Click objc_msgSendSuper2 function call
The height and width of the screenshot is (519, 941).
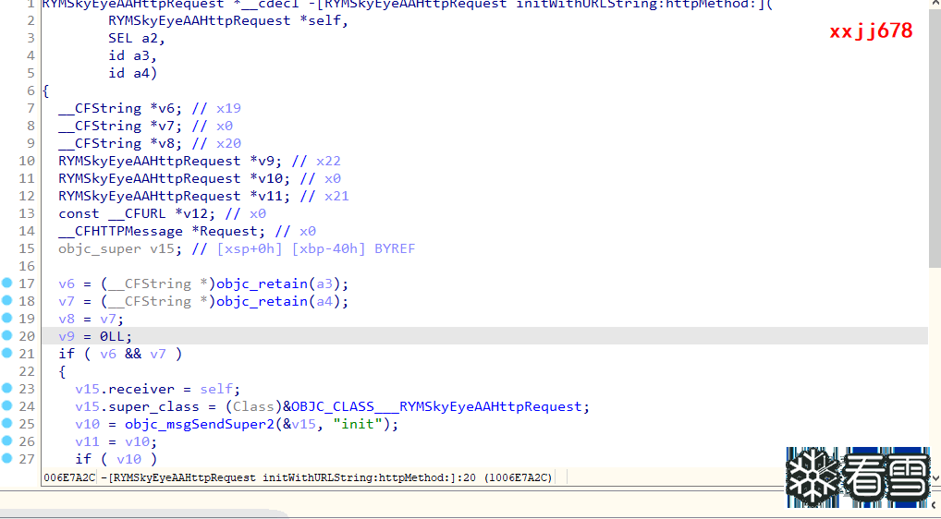(x=200, y=424)
